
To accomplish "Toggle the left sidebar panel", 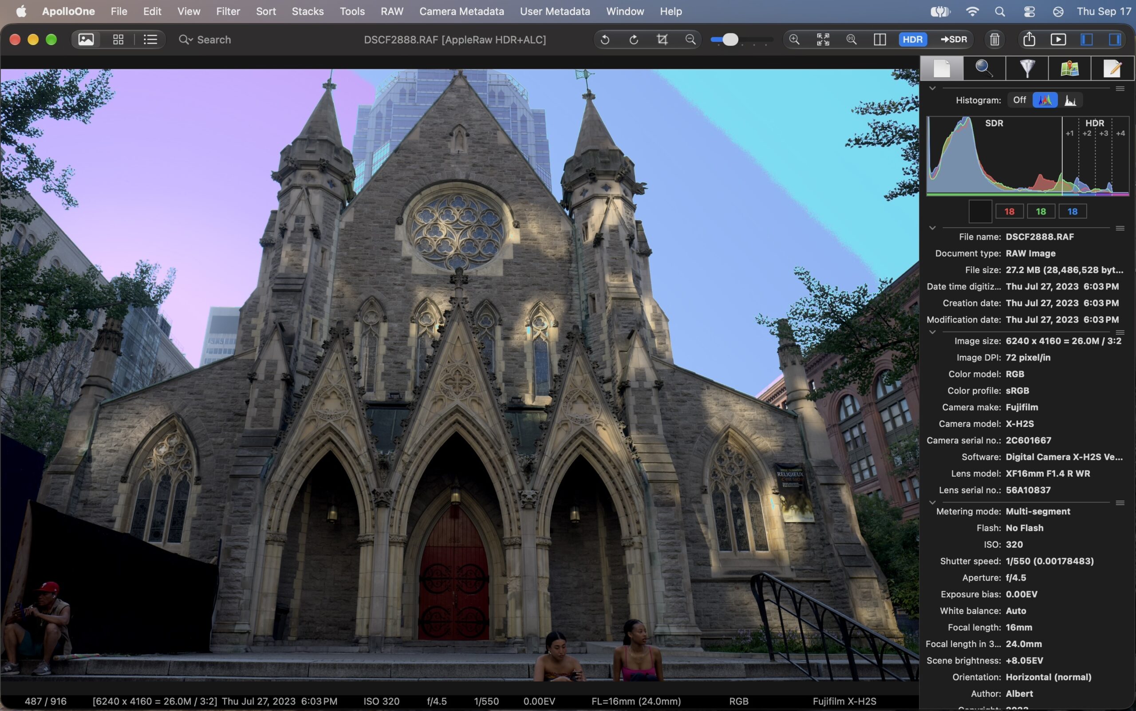I will coord(1087,39).
